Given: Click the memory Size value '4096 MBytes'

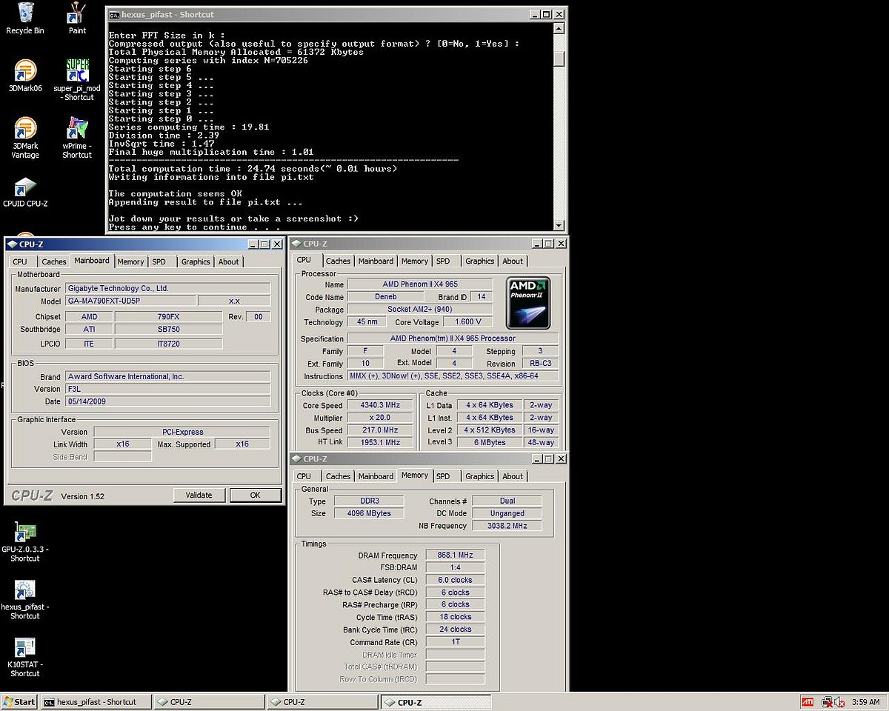Looking at the screenshot, I should click(x=368, y=513).
